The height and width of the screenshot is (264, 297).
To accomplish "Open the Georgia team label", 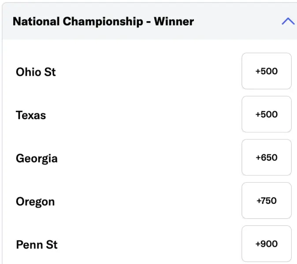I will [x=37, y=158].
